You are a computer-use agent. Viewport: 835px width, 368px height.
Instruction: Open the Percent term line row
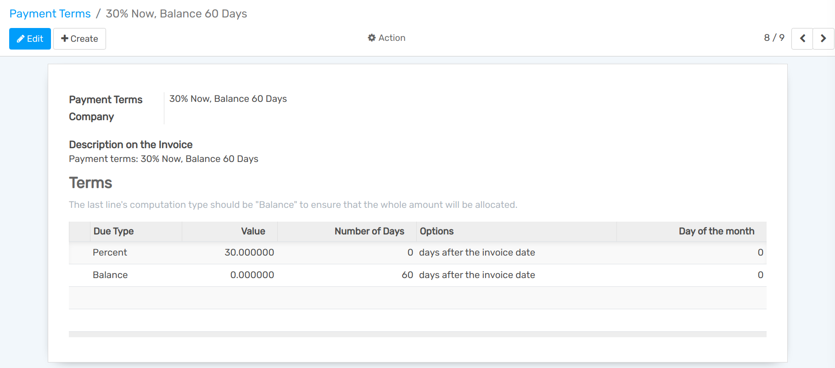110,252
